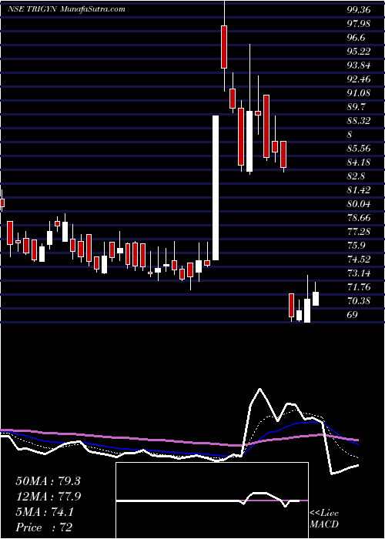Select the 92.46 price axis label
This screenshot has width=385, height=539.
(x=359, y=79)
